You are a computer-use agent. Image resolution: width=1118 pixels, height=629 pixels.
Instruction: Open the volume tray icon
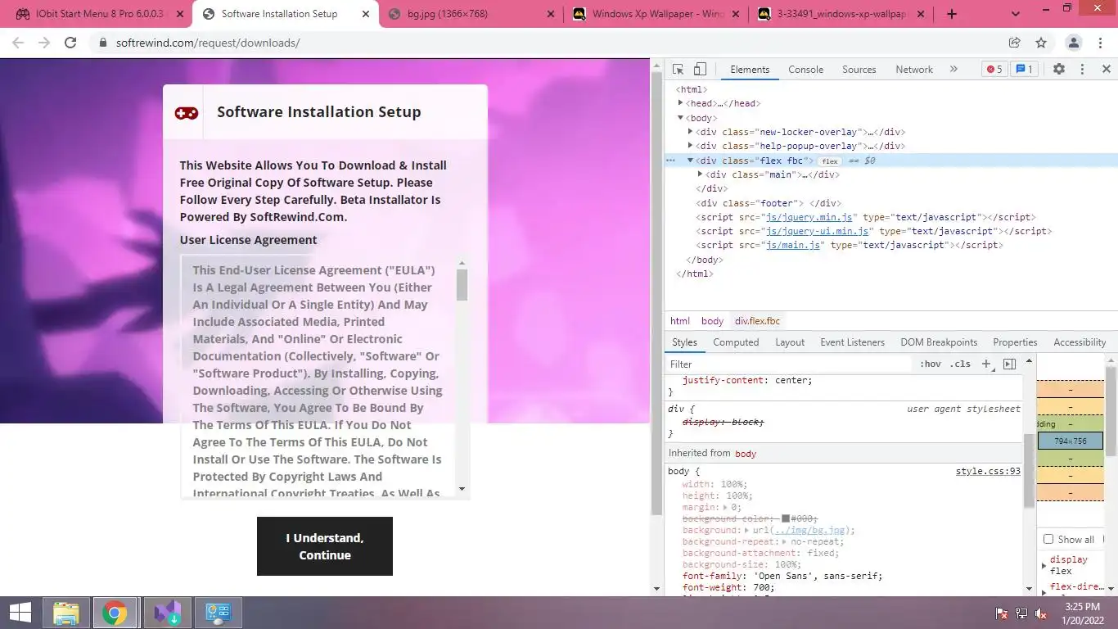(x=1041, y=613)
